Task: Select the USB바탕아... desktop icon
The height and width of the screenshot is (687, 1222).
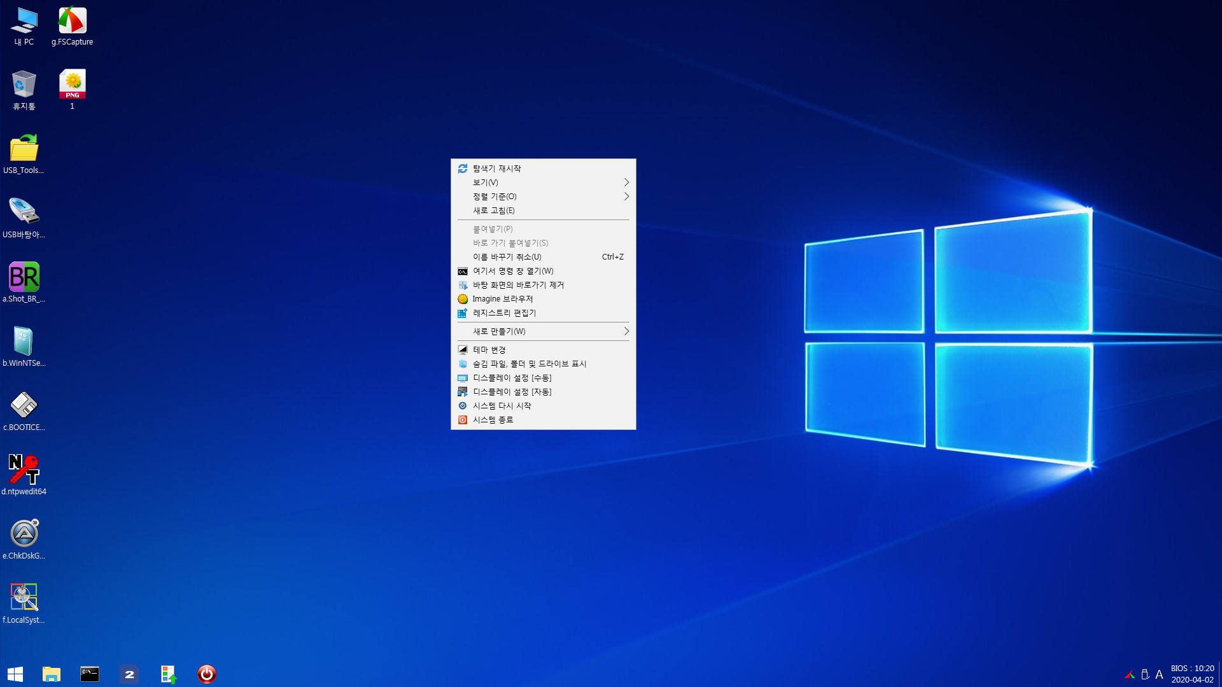Action: click(x=24, y=218)
